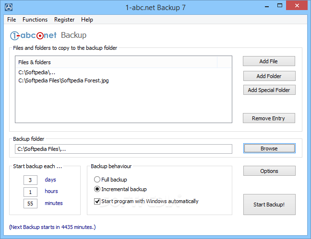Click Start Backup!
The height and width of the screenshot is (239, 311).
[269, 205]
